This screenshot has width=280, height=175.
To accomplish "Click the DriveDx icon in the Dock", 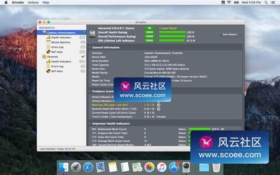I will pyautogui.click(x=186, y=168).
